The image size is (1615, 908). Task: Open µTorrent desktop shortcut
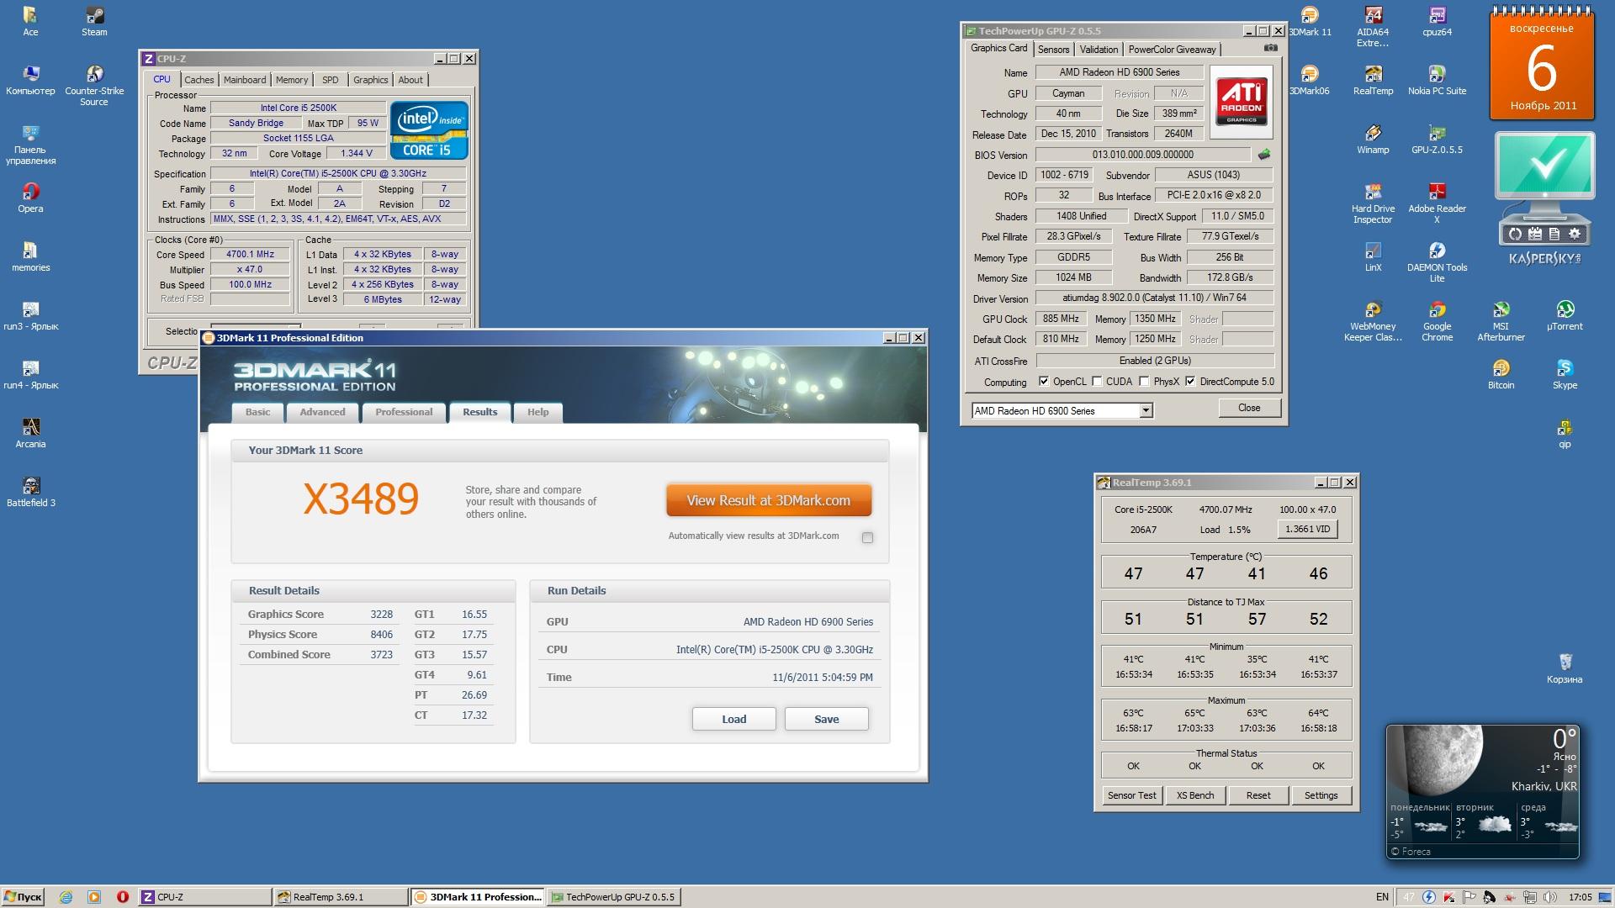coord(1565,315)
